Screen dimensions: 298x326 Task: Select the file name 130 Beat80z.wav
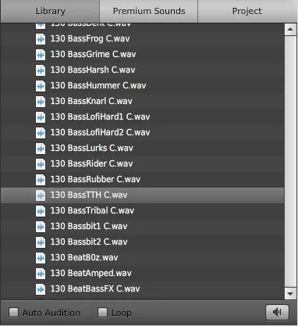[x=84, y=257]
